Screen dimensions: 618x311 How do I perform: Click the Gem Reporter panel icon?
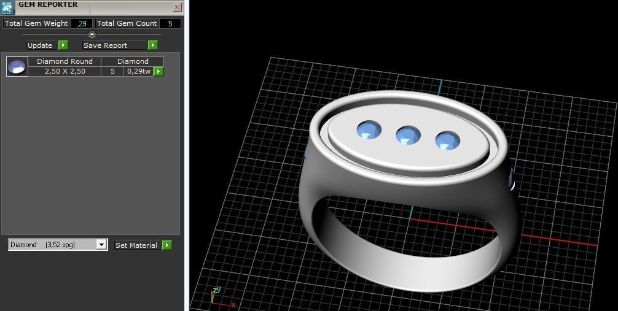click(8, 7)
